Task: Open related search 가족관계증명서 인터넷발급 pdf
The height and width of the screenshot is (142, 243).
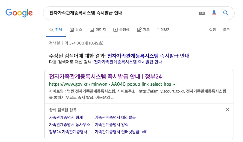Action: pos(121,132)
